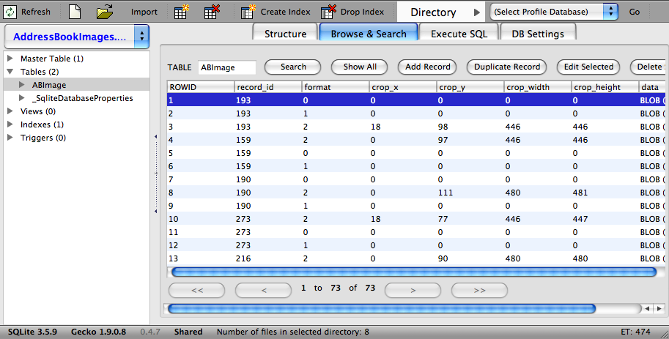The height and width of the screenshot is (339, 669).
Task: Click the Go button
Action: click(x=634, y=12)
